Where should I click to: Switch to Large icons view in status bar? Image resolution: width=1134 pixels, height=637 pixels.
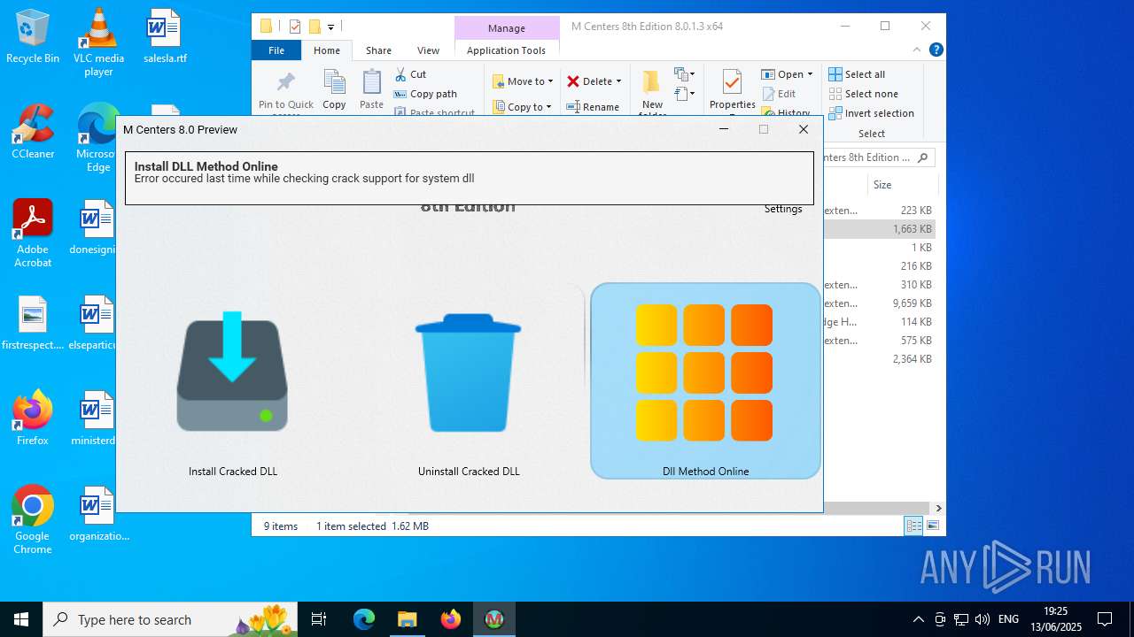tap(932, 526)
